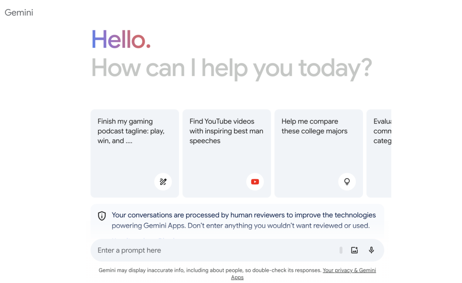Open the Your privacy & Gemini Apps link
Image resolution: width=462 pixels, height=283 pixels.
pyautogui.click(x=349, y=270)
